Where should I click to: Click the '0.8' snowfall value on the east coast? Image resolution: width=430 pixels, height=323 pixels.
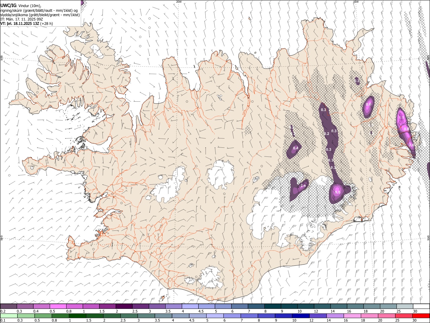click(406, 129)
